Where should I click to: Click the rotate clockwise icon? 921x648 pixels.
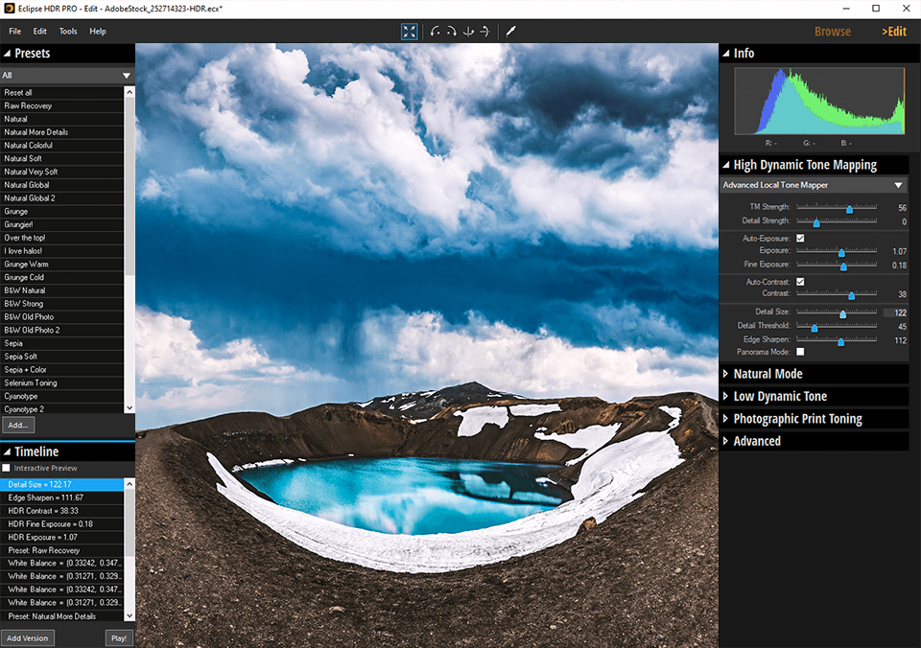click(x=451, y=32)
